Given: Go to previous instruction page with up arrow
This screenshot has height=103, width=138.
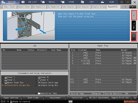Looking at the screenshot, I should (x=134, y=15).
